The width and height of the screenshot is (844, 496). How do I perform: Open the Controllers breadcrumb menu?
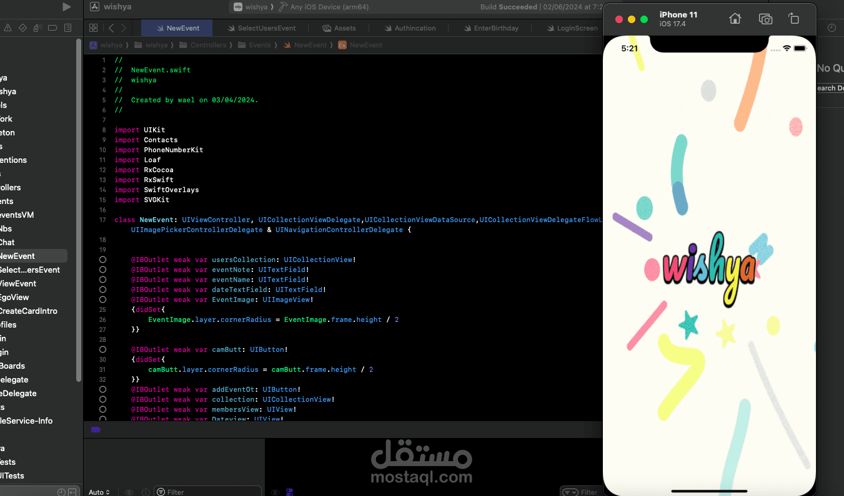[202, 45]
